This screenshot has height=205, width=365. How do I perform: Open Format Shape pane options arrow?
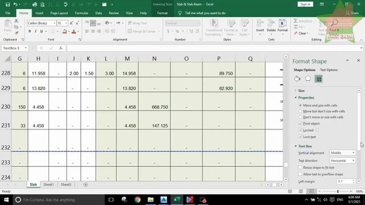click(347, 60)
